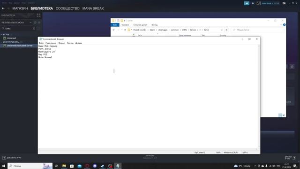Image resolution: width=300 pixels, height=169 pixels.
Task: Open the Основне ribbon tab in Explorer
Action: (125, 25)
